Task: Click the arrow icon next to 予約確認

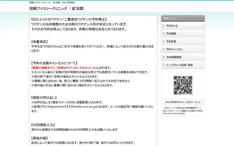Action: point(163,34)
